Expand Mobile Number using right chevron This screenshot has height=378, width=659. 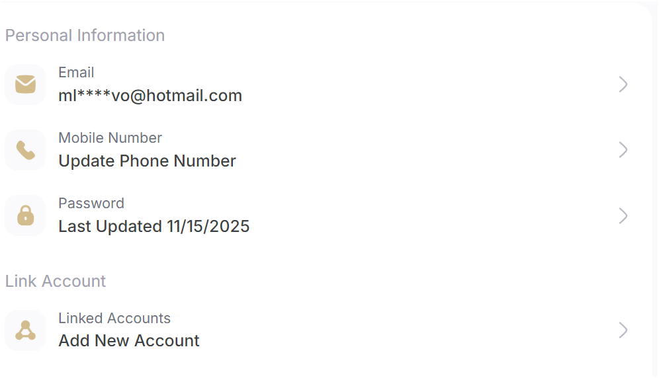pyautogui.click(x=623, y=150)
